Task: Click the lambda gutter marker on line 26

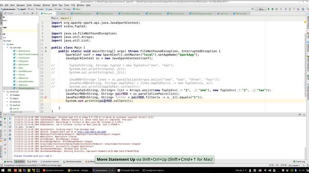Action: [46, 97]
